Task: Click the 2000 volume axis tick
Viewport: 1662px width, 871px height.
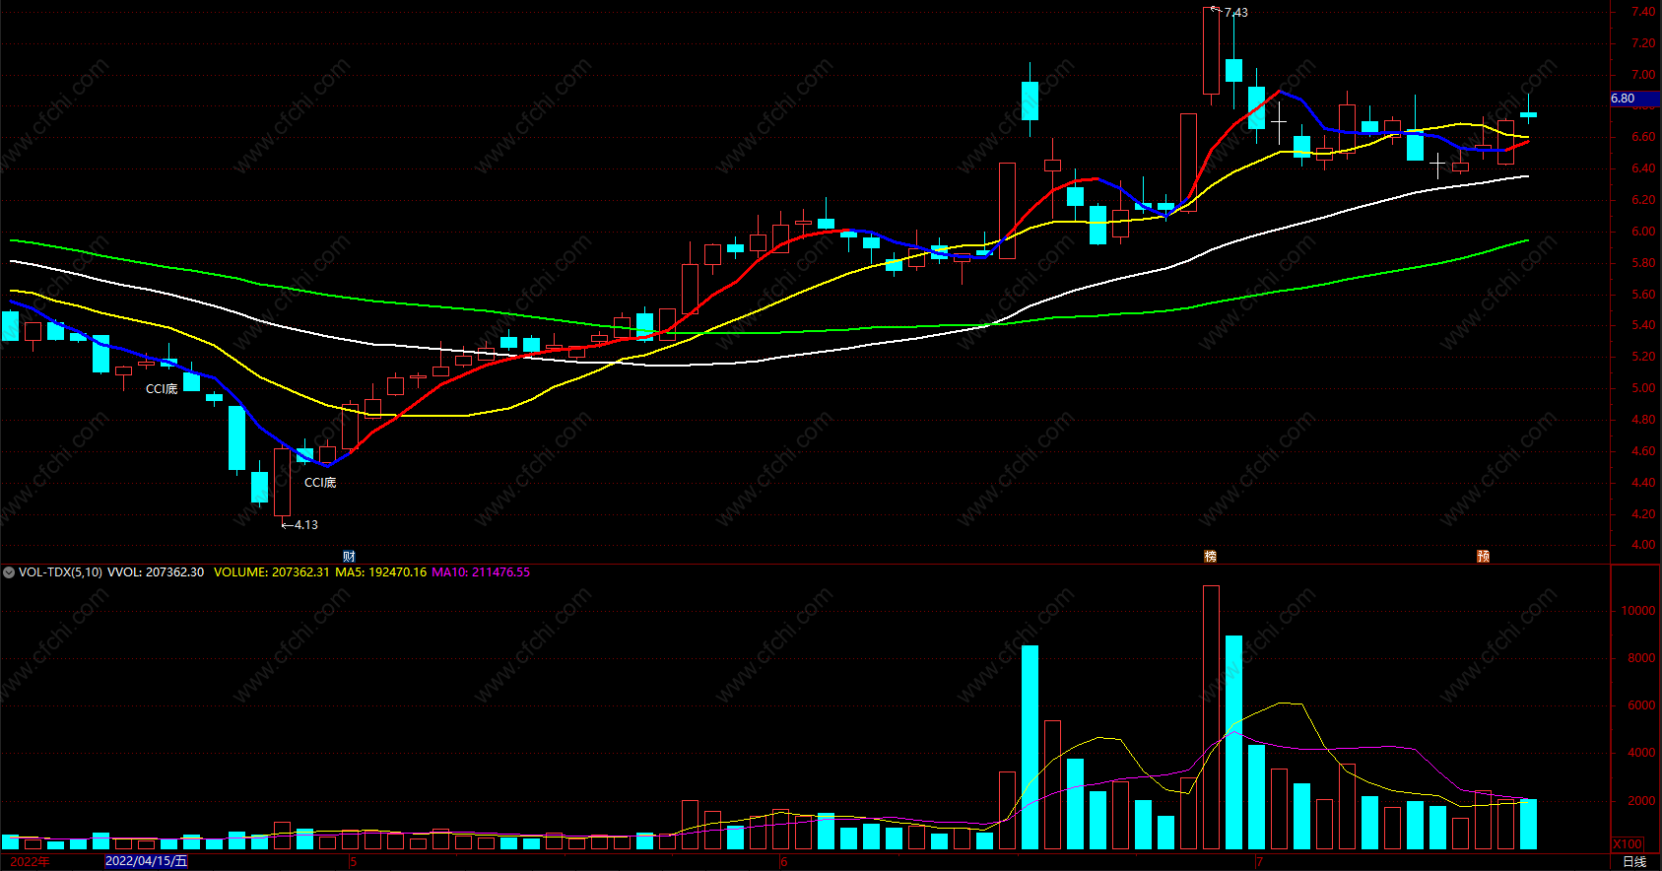Action: (1641, 801)
